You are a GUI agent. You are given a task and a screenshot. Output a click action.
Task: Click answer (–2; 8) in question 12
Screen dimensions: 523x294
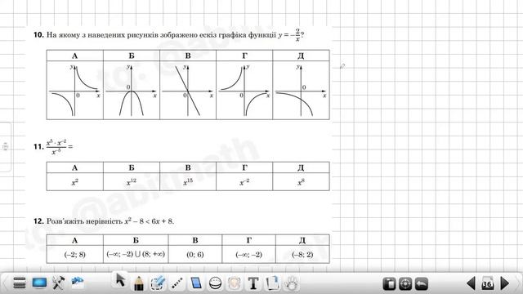coord(74,255)
